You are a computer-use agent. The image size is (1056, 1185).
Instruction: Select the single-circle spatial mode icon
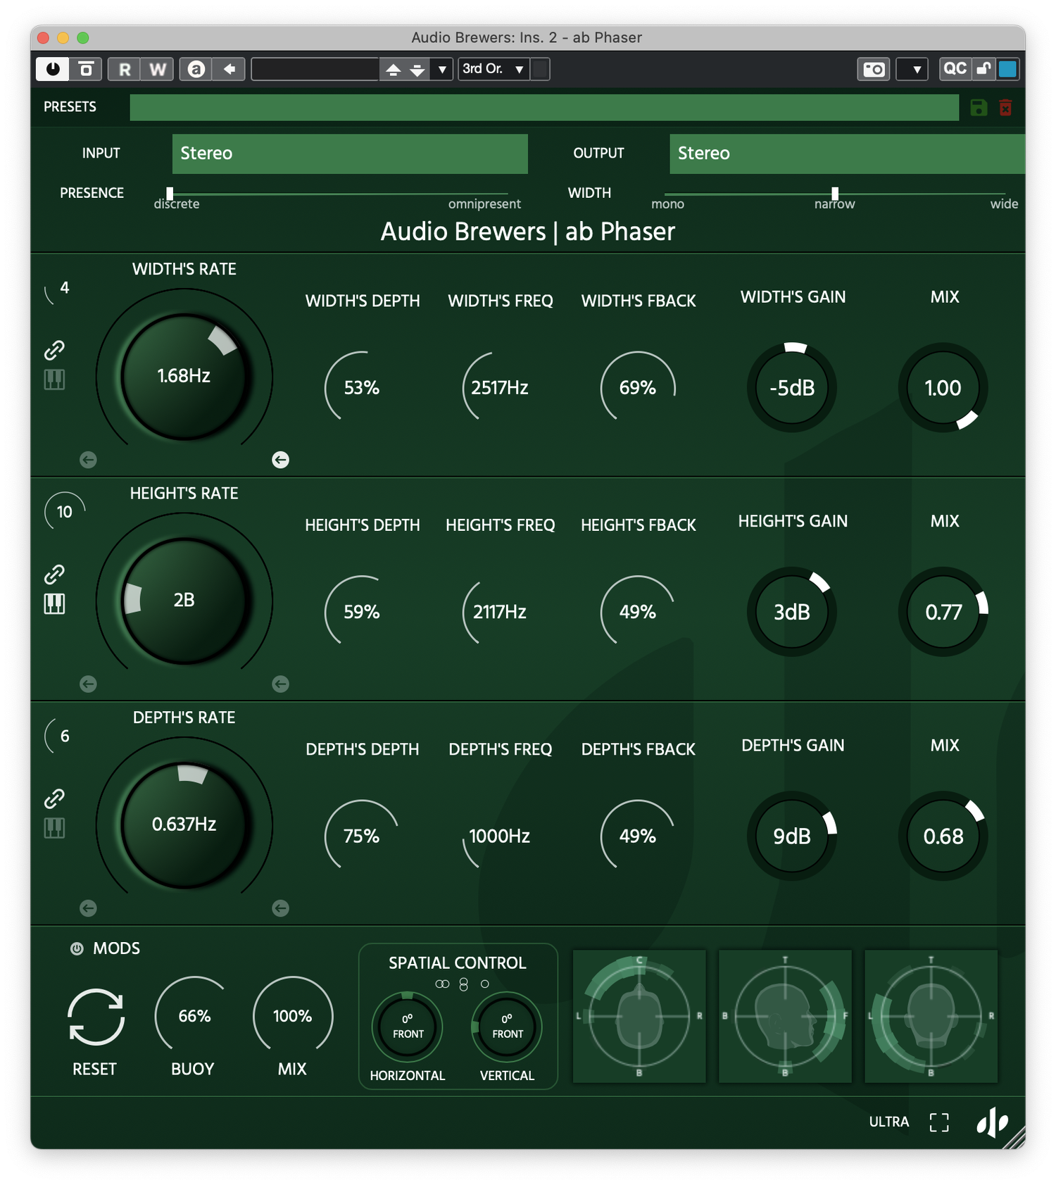[x=484, y=984]
